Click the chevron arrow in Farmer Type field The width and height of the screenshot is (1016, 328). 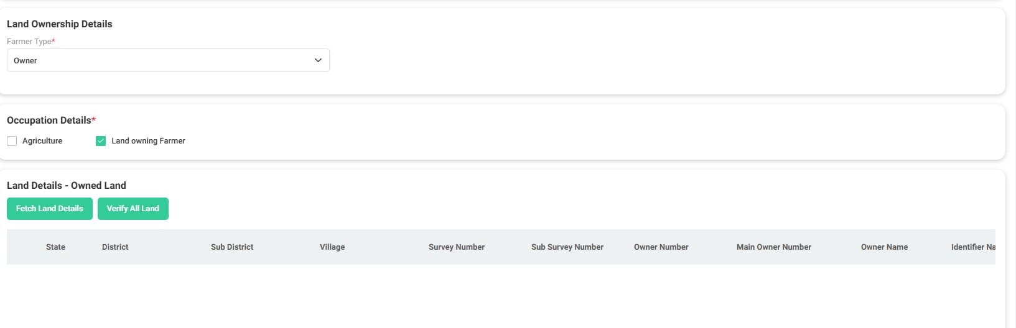318,60
